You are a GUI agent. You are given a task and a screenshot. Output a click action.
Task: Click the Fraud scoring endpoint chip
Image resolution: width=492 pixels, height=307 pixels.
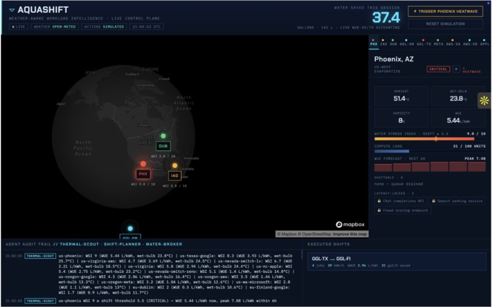403,211
